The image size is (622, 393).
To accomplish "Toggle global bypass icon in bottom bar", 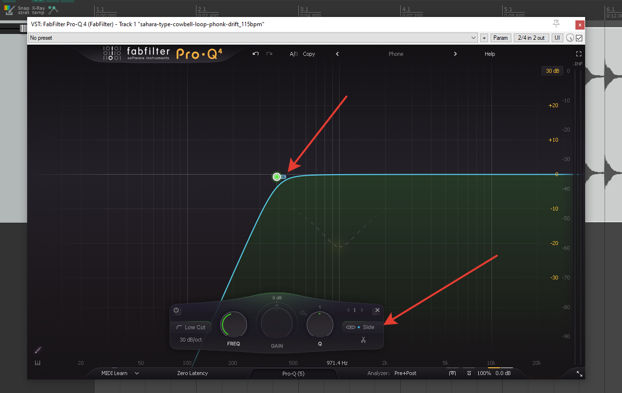I will pos(452,373).
